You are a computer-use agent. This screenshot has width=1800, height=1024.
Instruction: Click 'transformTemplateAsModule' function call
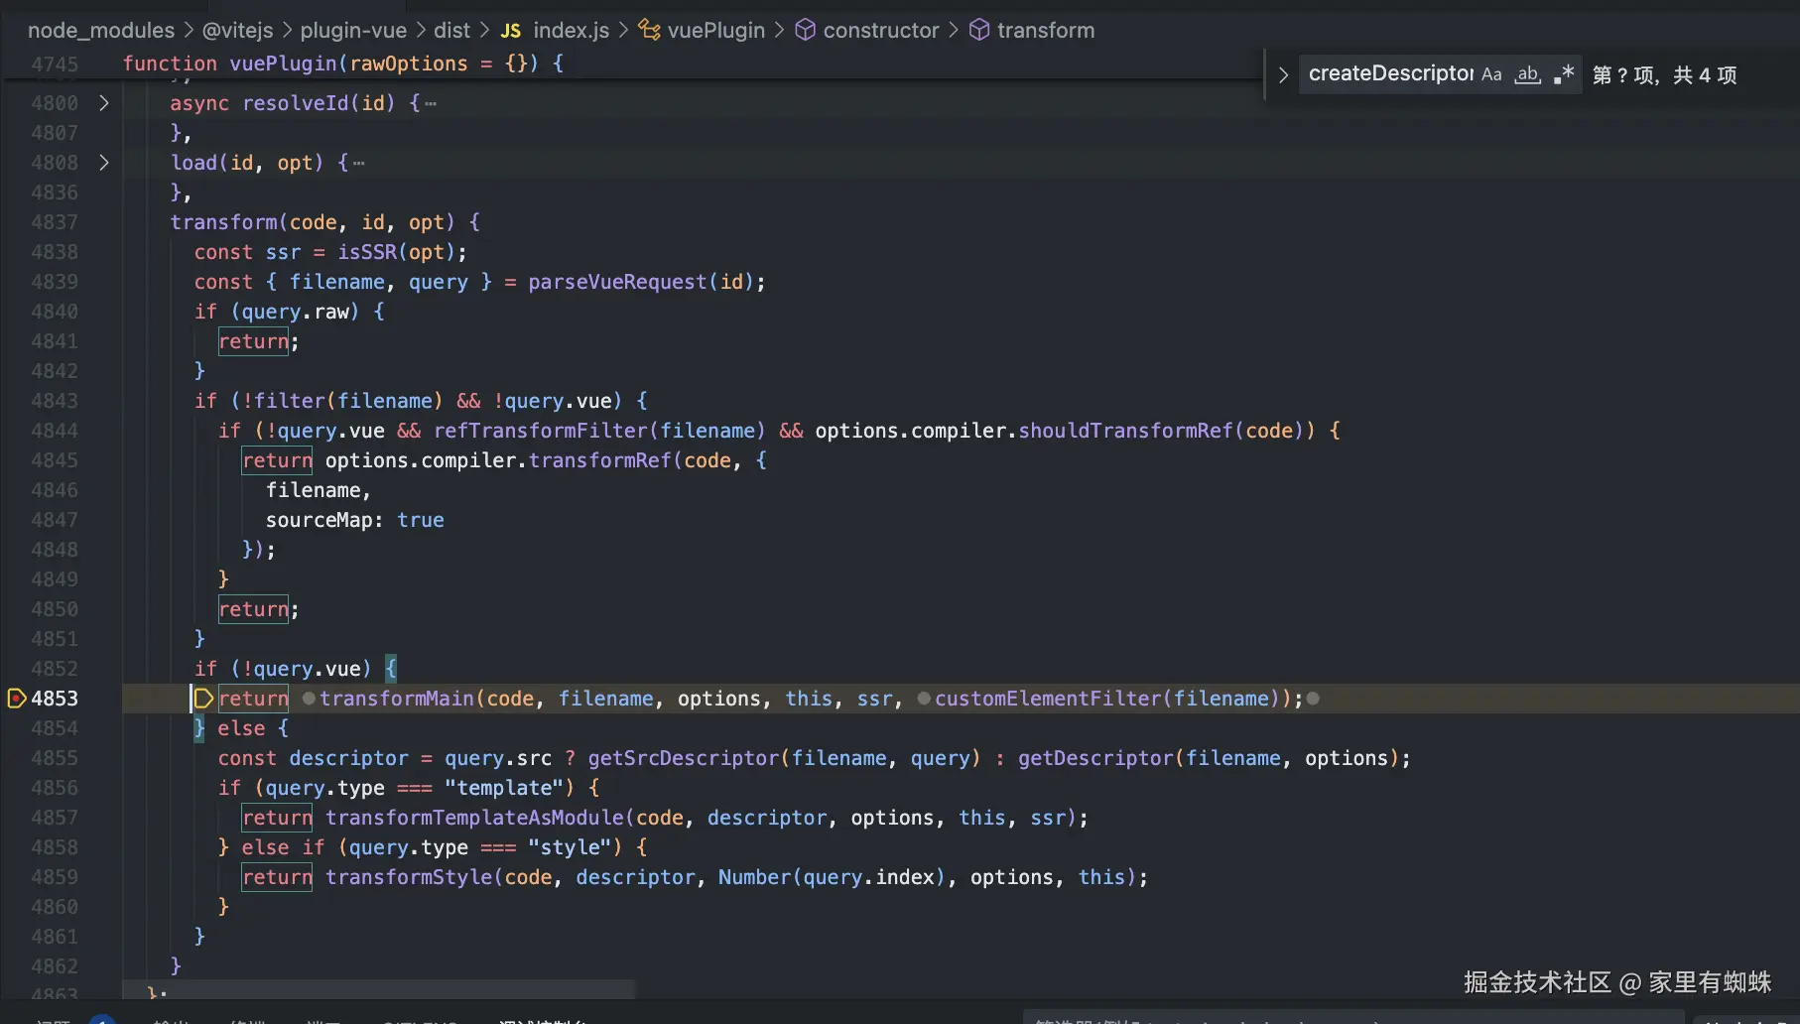475,818
